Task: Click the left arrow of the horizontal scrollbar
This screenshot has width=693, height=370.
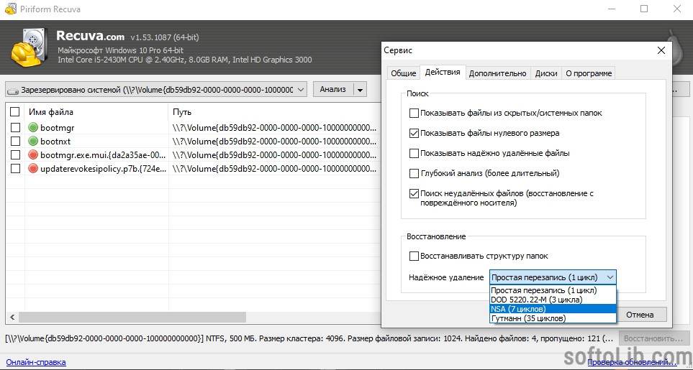Action: click(x=12, y=317)
